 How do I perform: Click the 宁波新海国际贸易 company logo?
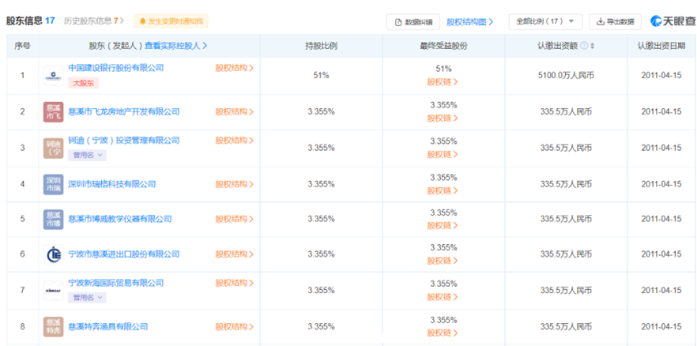click(x=54, y=291)
